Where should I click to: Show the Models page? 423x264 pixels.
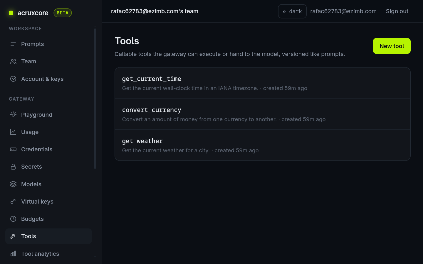click(48, 184)
